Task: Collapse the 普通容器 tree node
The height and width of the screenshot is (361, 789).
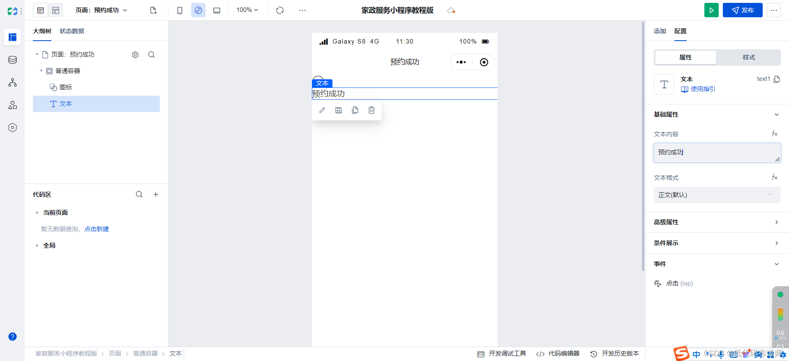Action: pos(41,71)
